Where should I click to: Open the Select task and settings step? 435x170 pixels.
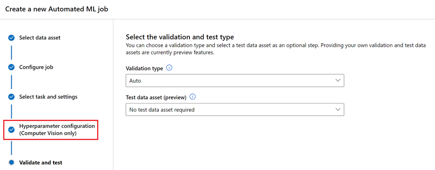[x=48, y=97]
